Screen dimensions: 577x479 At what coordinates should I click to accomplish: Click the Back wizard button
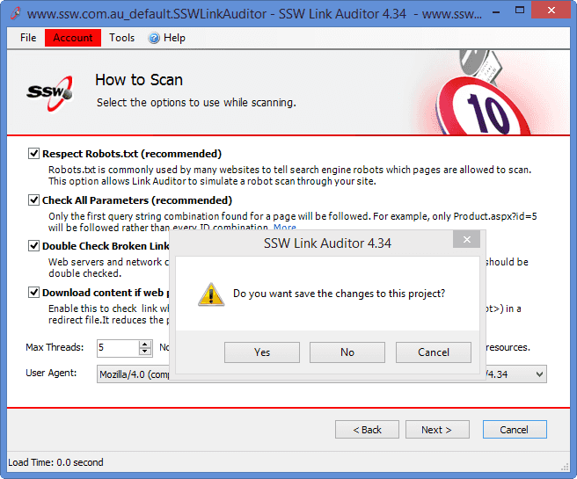(x=367, y=430)
